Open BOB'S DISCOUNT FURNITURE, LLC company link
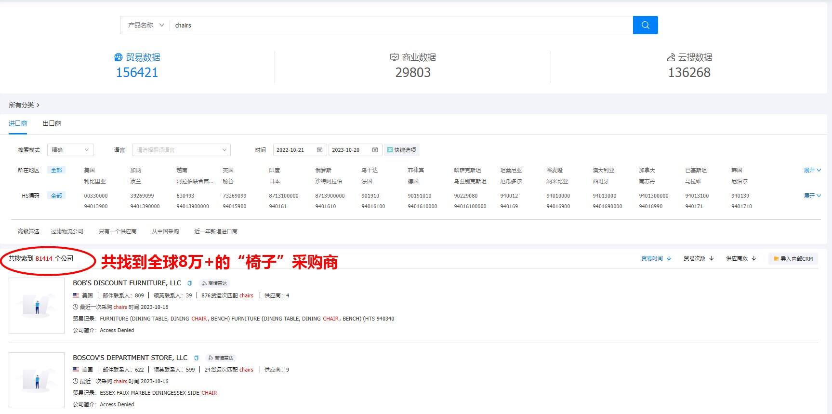832x414 pixels. 127,283
